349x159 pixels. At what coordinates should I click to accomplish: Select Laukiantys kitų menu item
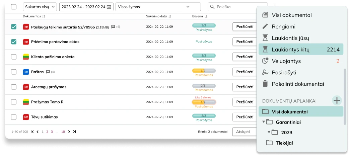(x=300, y=50)
